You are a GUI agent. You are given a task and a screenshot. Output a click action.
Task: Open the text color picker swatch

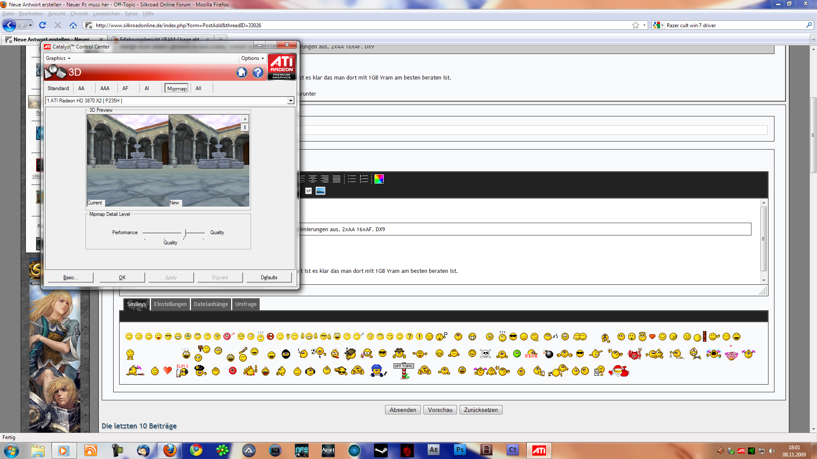point(379,179)
